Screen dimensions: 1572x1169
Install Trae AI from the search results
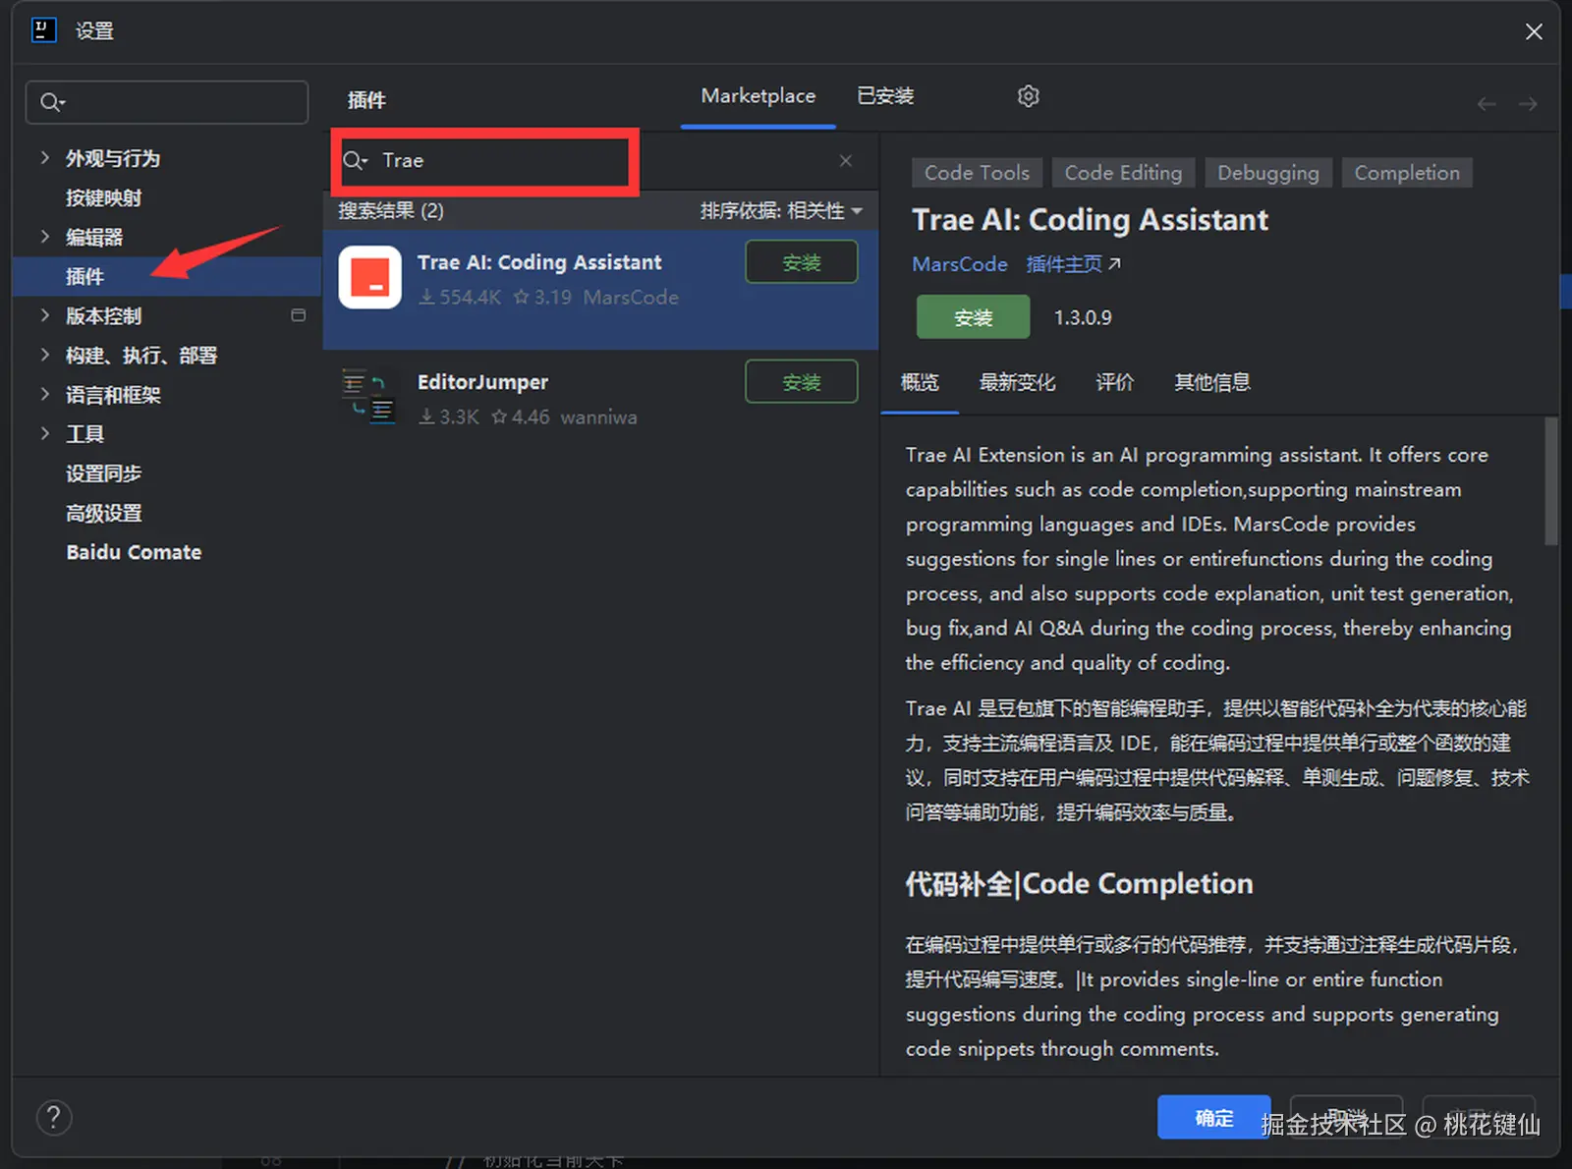(x=802, y=262)
